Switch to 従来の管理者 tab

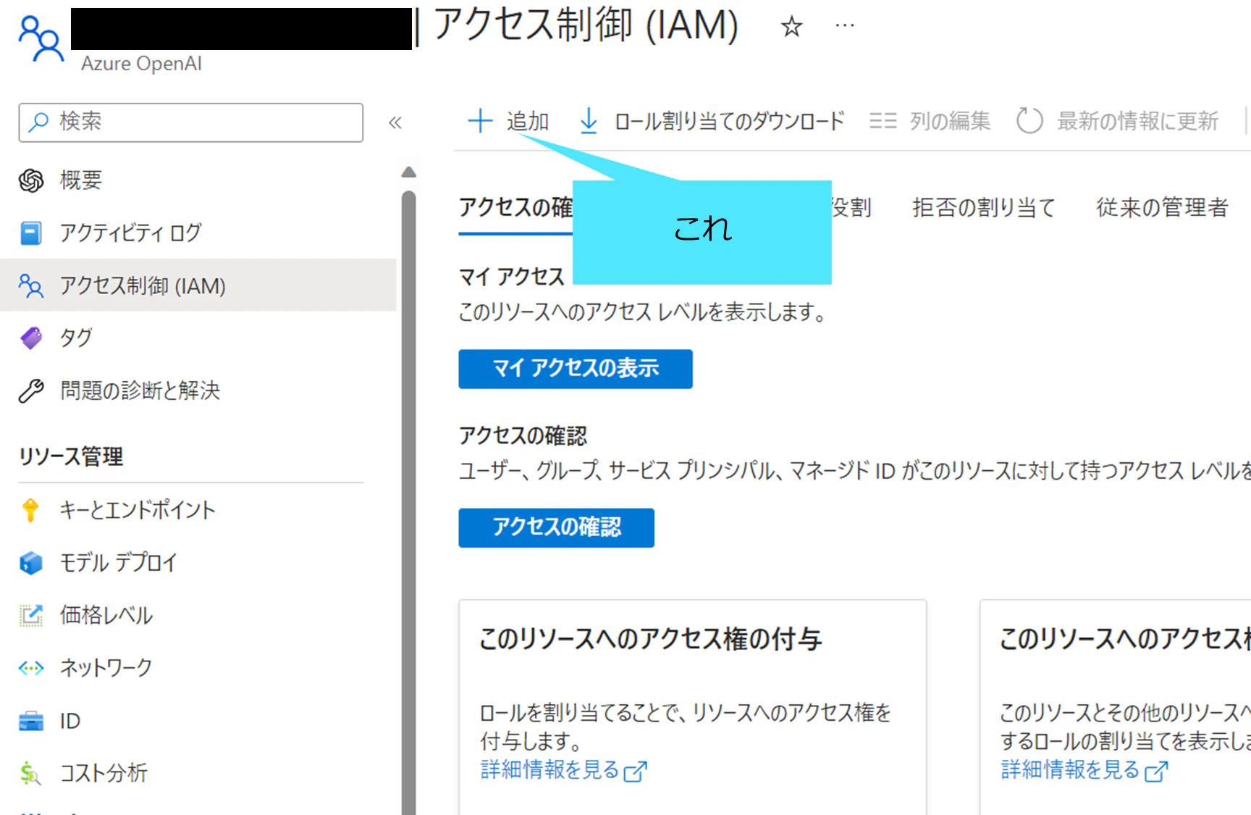click(1162, 208)
